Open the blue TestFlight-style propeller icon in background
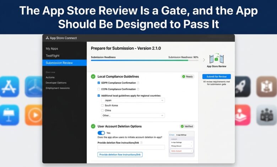The image size is (277, 167). pyautogui.click(x=34, y=87)
